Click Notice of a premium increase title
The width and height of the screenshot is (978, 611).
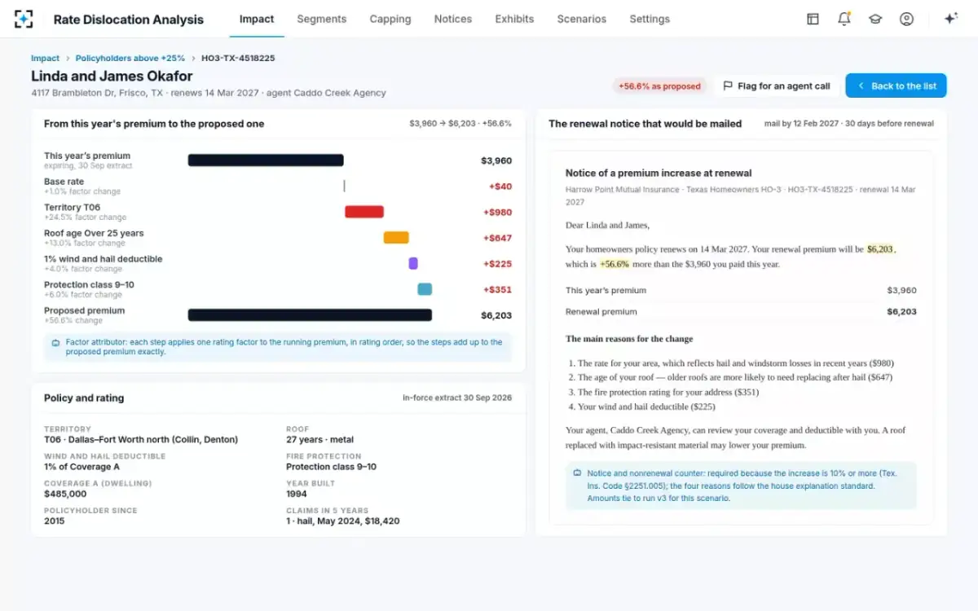click(659, 174)
